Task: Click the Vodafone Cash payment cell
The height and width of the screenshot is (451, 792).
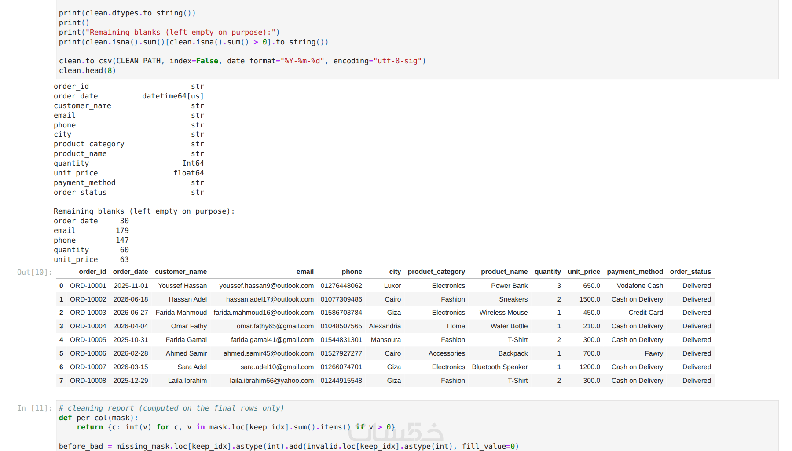Action: [x=640, y=286]
